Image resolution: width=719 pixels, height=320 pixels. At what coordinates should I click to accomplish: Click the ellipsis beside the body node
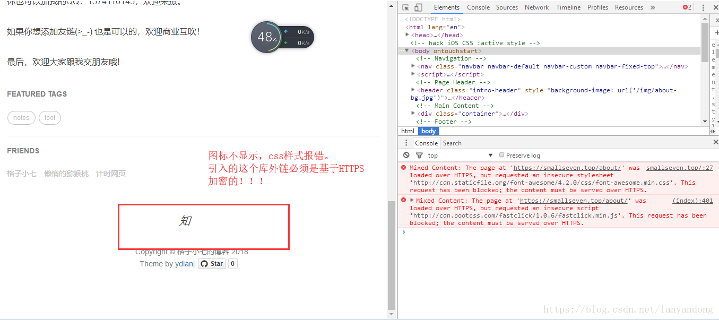click(x=401, y=51)
